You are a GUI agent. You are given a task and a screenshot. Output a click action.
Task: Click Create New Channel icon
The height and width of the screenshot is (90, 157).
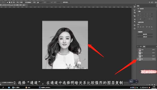pyautogui.click(x=152, y=85)
